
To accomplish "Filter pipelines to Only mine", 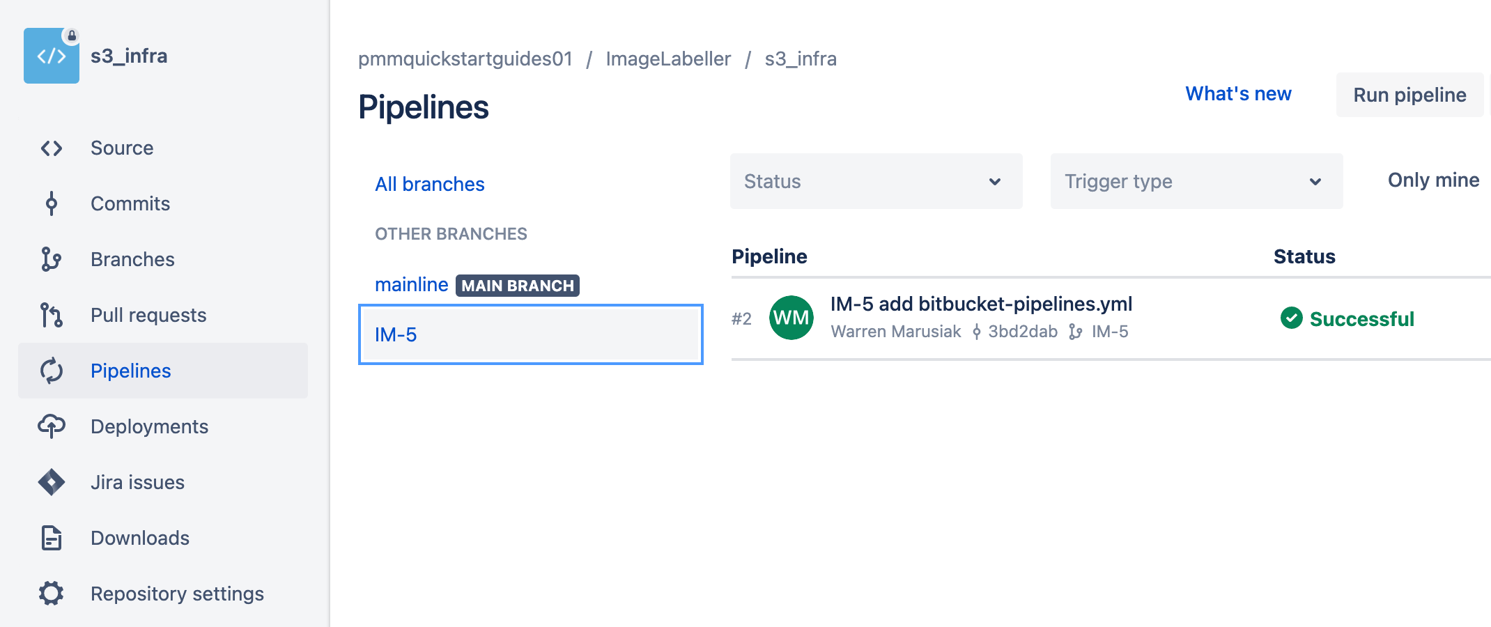I will tap(1432, 180).
